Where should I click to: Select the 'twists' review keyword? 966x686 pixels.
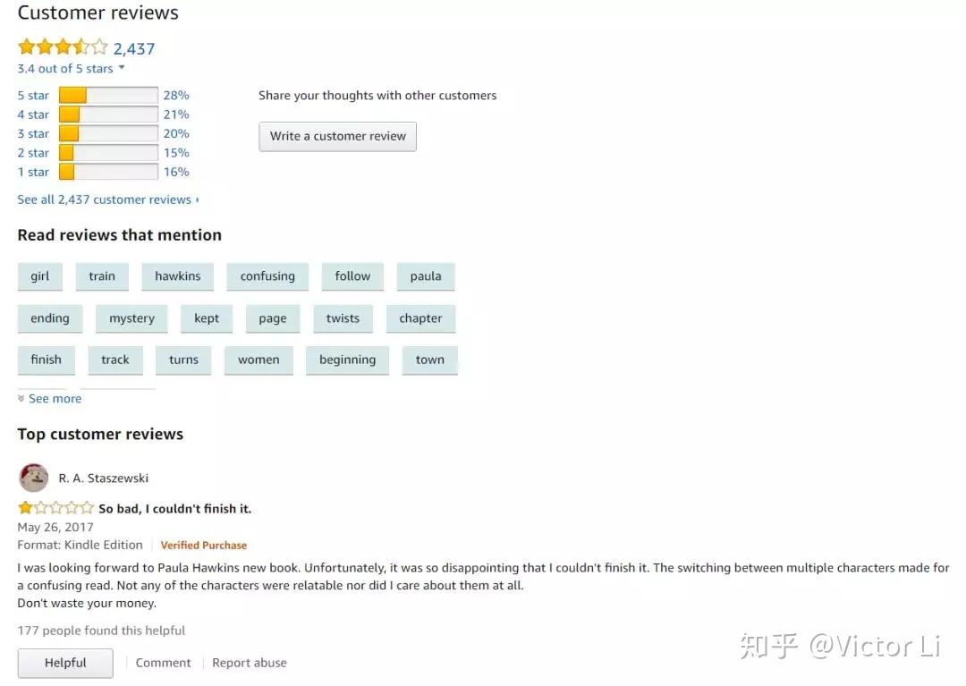pos(343,318)
